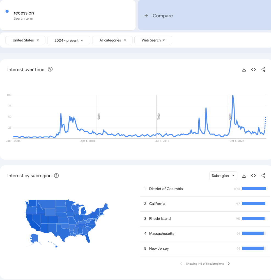Viewport: 271px width, 280px height.
Task: Open help for Interest by subregion
Action: tap(57, 176)
